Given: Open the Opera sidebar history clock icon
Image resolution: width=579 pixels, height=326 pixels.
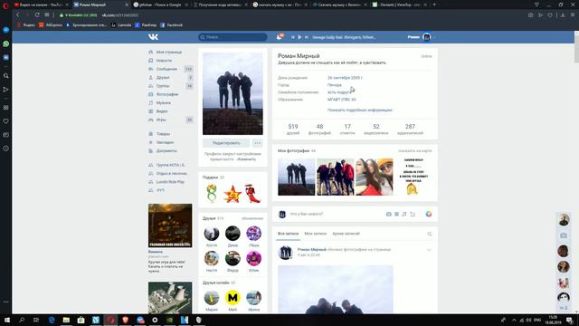Looking at the screenshot, I should (6, 149).
